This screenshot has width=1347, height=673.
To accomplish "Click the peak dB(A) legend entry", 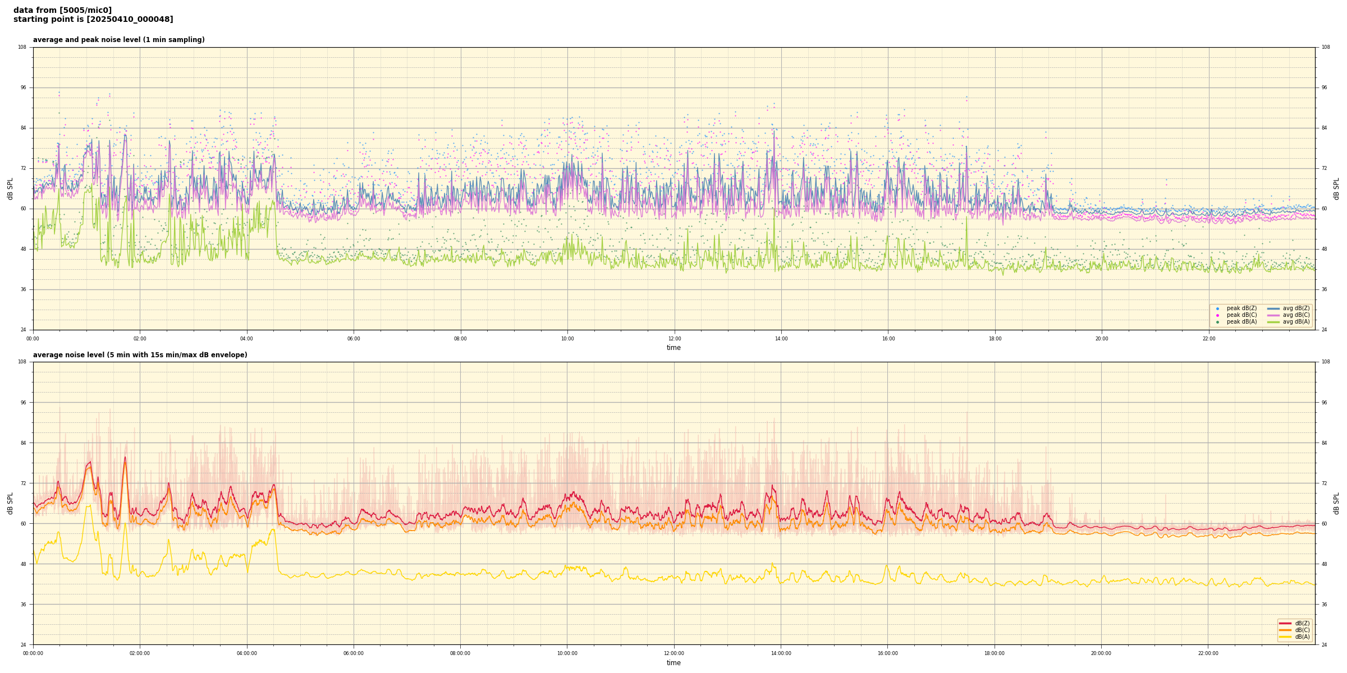I will pyautogui.click(x=1241, y=322).
